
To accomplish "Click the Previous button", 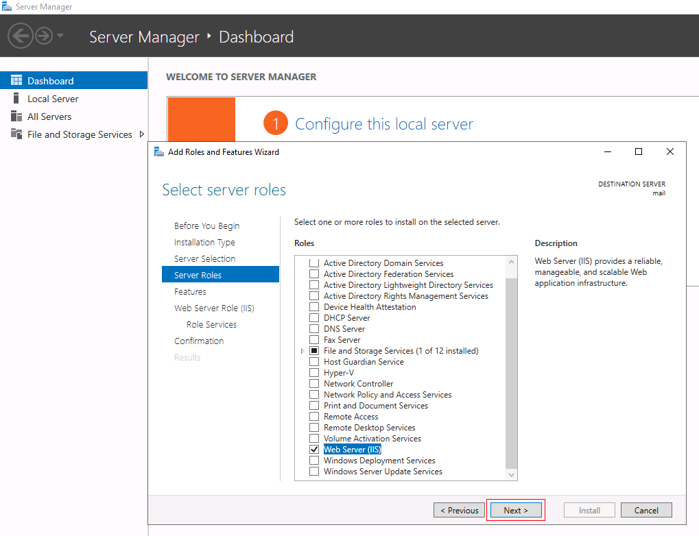I will point(459,510).
